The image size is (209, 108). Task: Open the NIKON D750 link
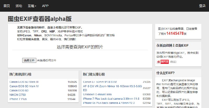tap(18, 95)
